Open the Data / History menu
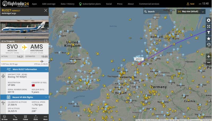This screenshot has height=121, width=212. [68, 4]
